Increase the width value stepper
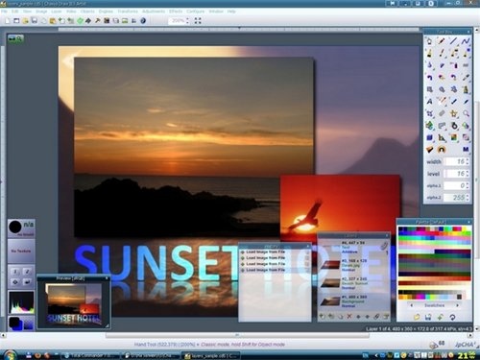Image resolution: width=480 pixels, height=360 pixels. 468,159
